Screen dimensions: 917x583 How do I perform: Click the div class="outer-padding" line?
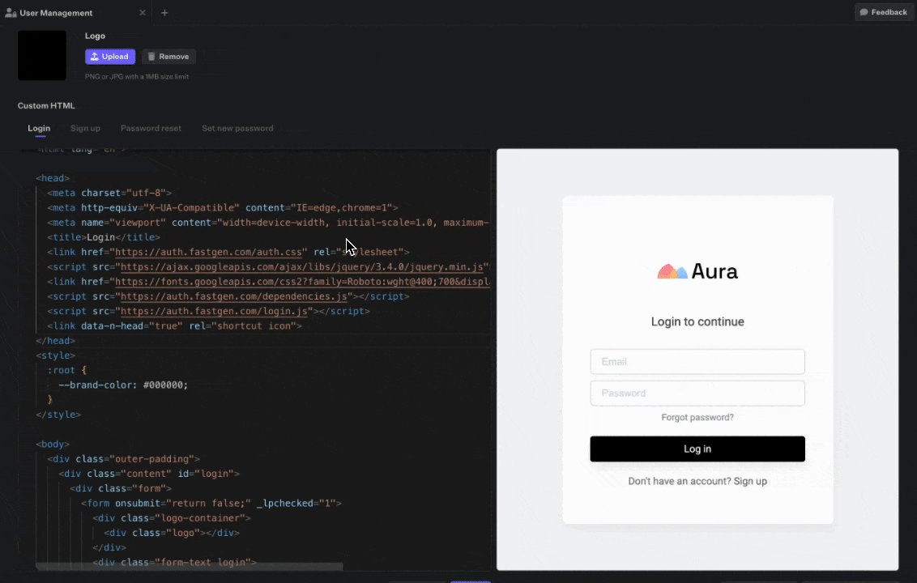pyautogui.click(x=123, y=459)
